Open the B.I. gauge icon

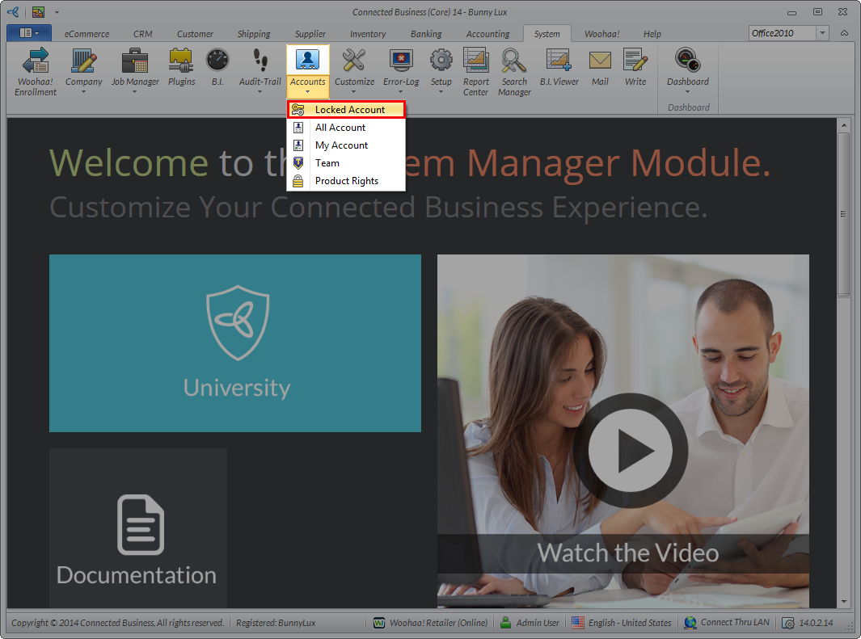pyautogui.click(x=217, y=68)
